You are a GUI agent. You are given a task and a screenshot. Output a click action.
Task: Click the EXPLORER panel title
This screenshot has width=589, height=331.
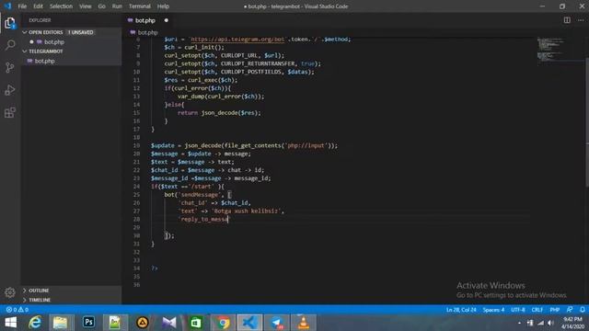point(40,20)
